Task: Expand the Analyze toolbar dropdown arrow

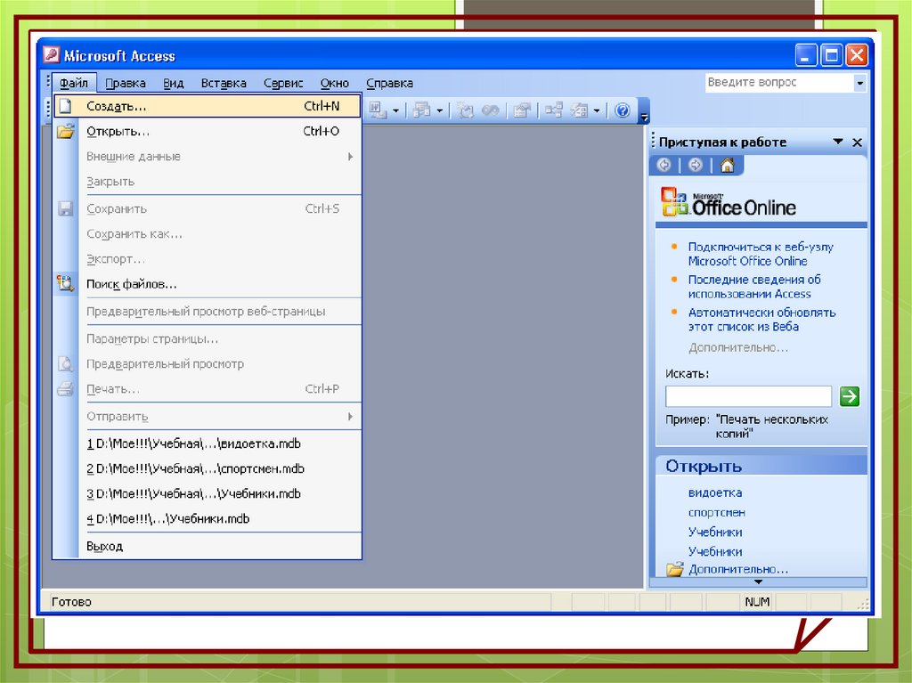Action: click(440, 110)
